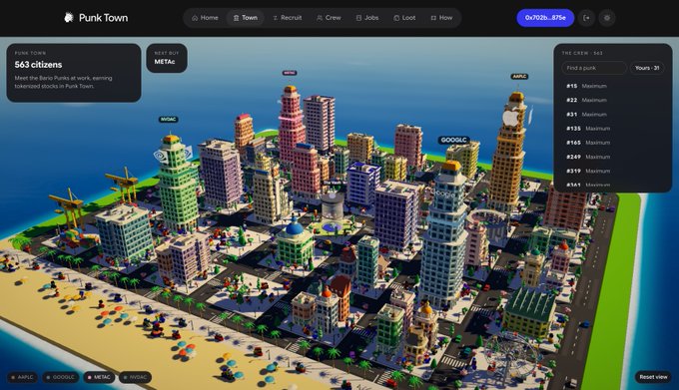The height and width of the screenshot is (390, 679).
Task: Toggle the NVDAC stock filter chip
Action: (x=135, y=377)
